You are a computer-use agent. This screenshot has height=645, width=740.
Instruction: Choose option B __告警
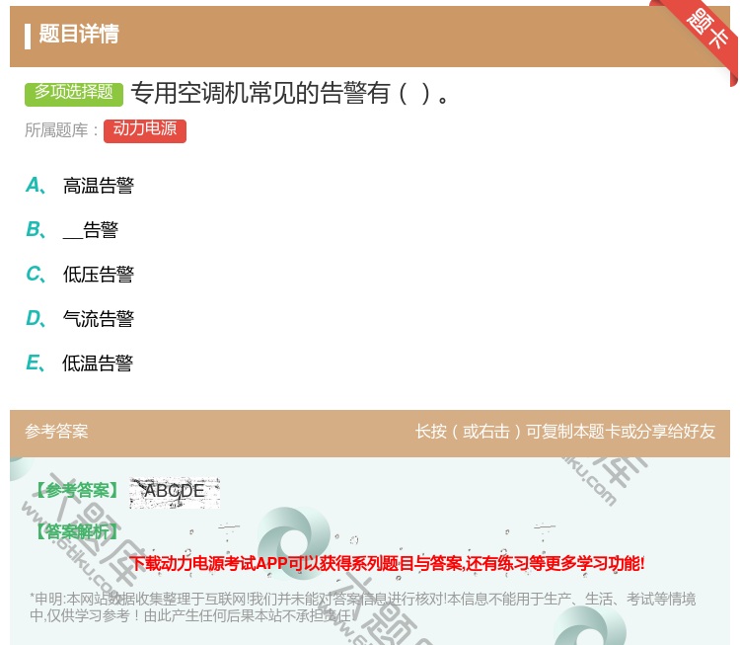(91, 230)
